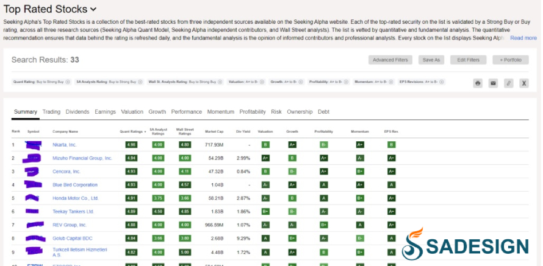Add results to Portfolio
This screenshot has width=543, height=266.
(x=511, y=60)
